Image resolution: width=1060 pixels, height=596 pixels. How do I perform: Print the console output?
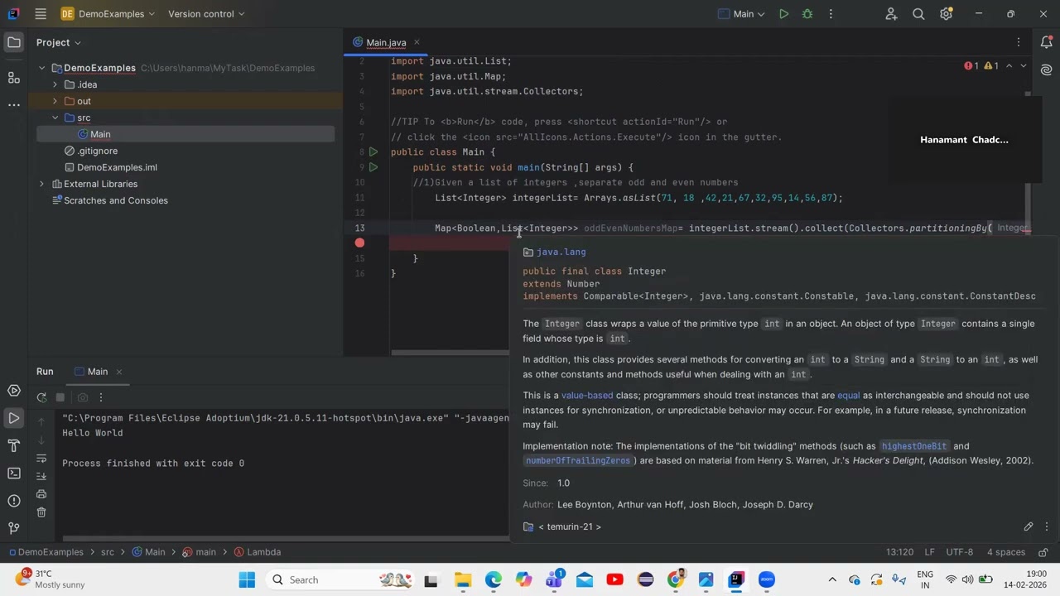41,494
